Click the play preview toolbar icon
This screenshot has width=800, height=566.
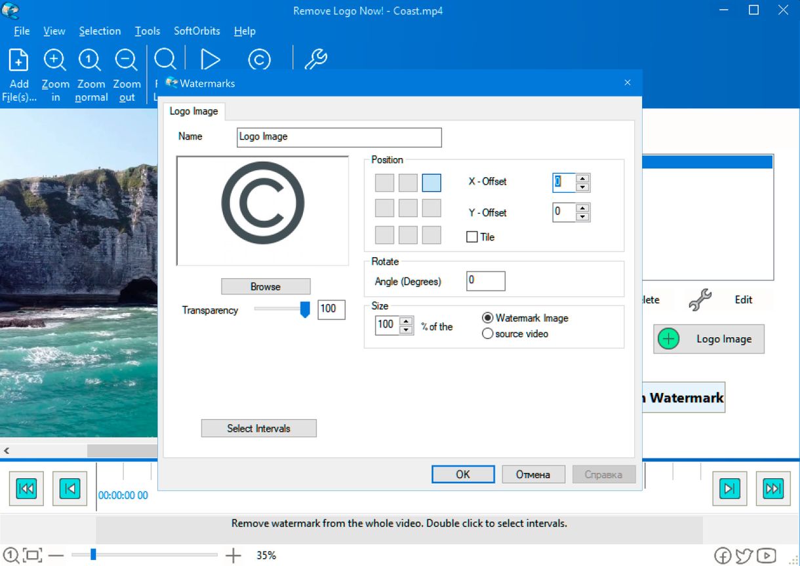(x=211, y=59)
